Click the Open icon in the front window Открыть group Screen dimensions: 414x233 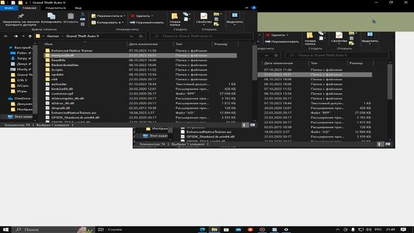point(217,14)
